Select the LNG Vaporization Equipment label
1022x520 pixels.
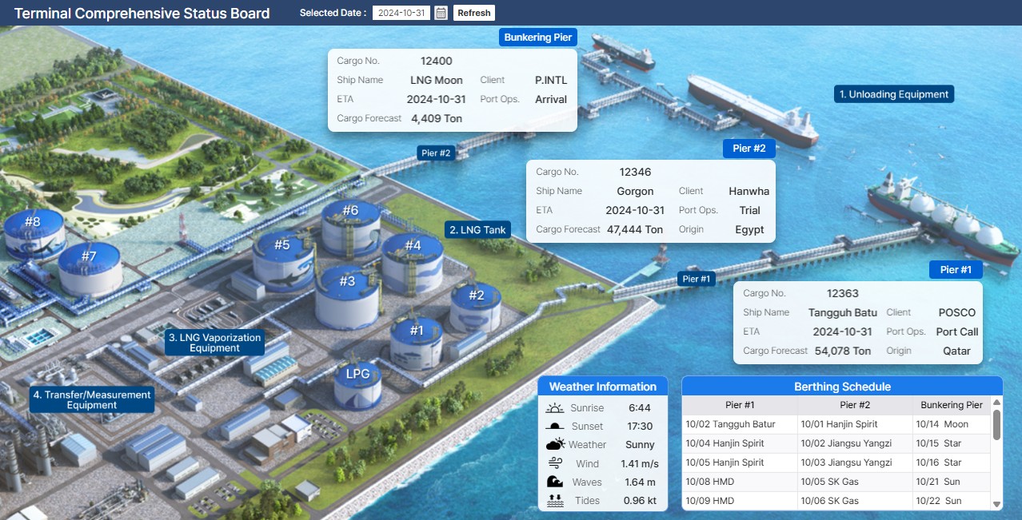214,342
